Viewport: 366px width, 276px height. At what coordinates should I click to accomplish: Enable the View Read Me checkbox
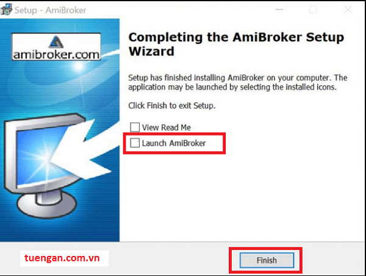point(135,127)
